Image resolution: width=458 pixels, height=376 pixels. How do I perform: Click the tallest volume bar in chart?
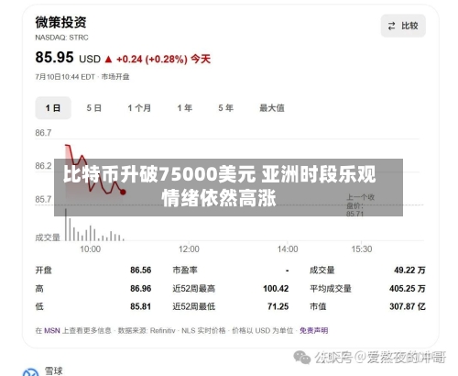[x=66, y=225]
